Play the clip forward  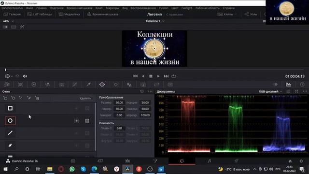[158, 76]
